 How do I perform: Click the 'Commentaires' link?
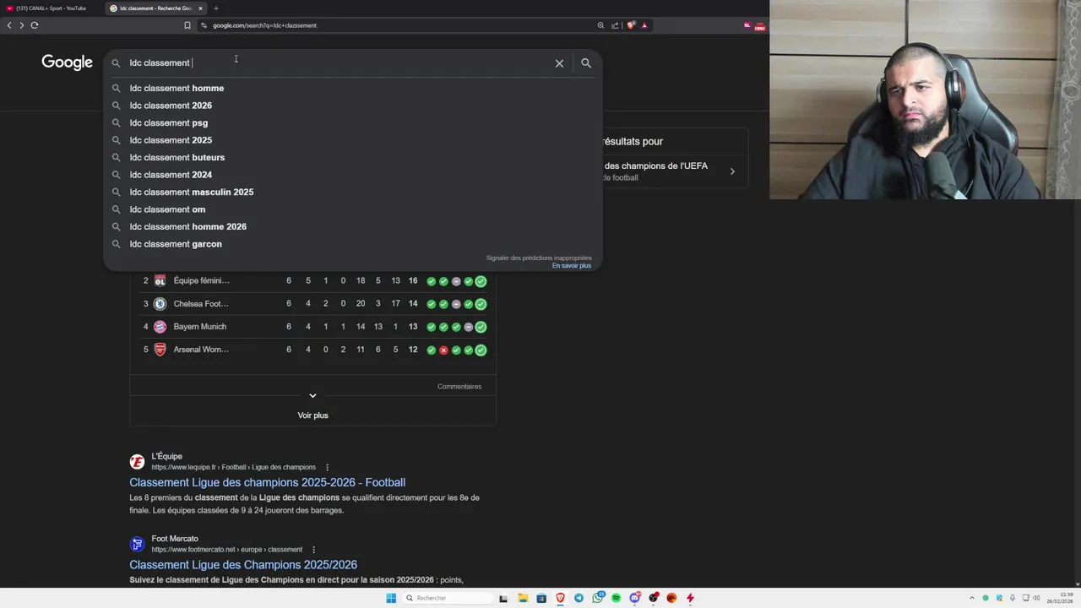click(459, 387)
